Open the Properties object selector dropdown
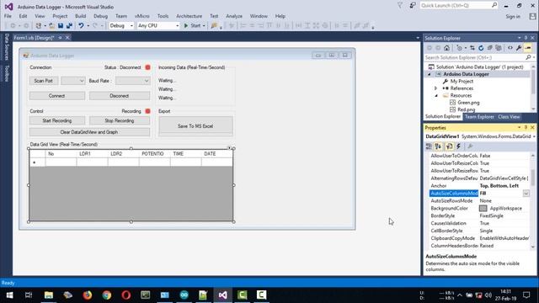The width and height of the screenshot is (539, 303). point(534,136)
